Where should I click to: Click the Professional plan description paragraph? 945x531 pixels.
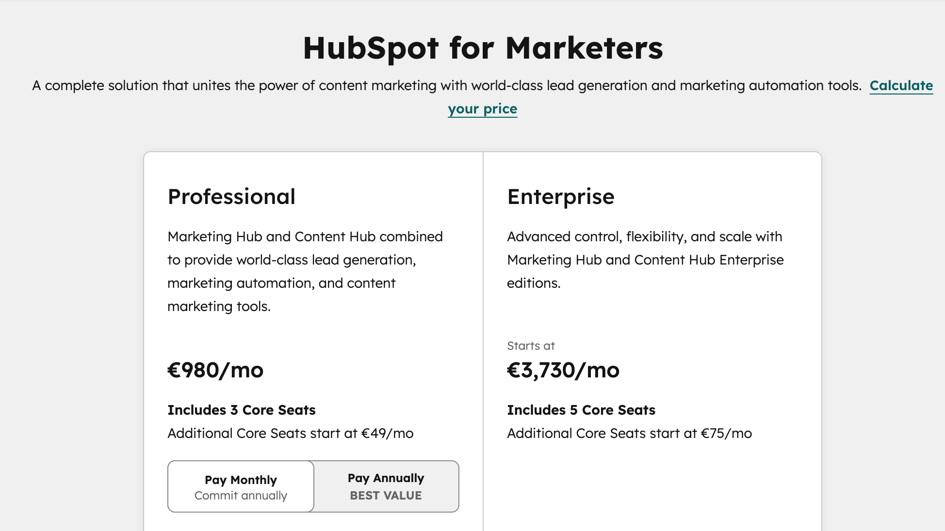click(x=305, y=271)
